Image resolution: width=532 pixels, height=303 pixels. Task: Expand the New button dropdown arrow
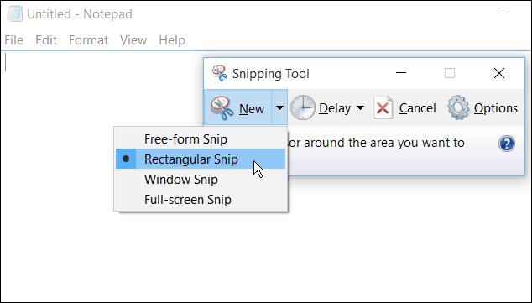point(279,108)
